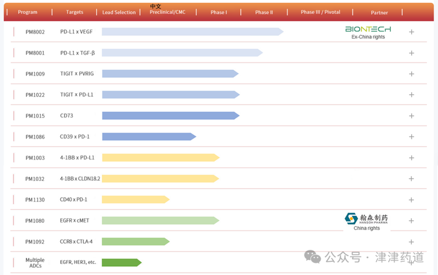Click the Hansoh Pharma partner logo
438x275 pixels.
[366, 218]
